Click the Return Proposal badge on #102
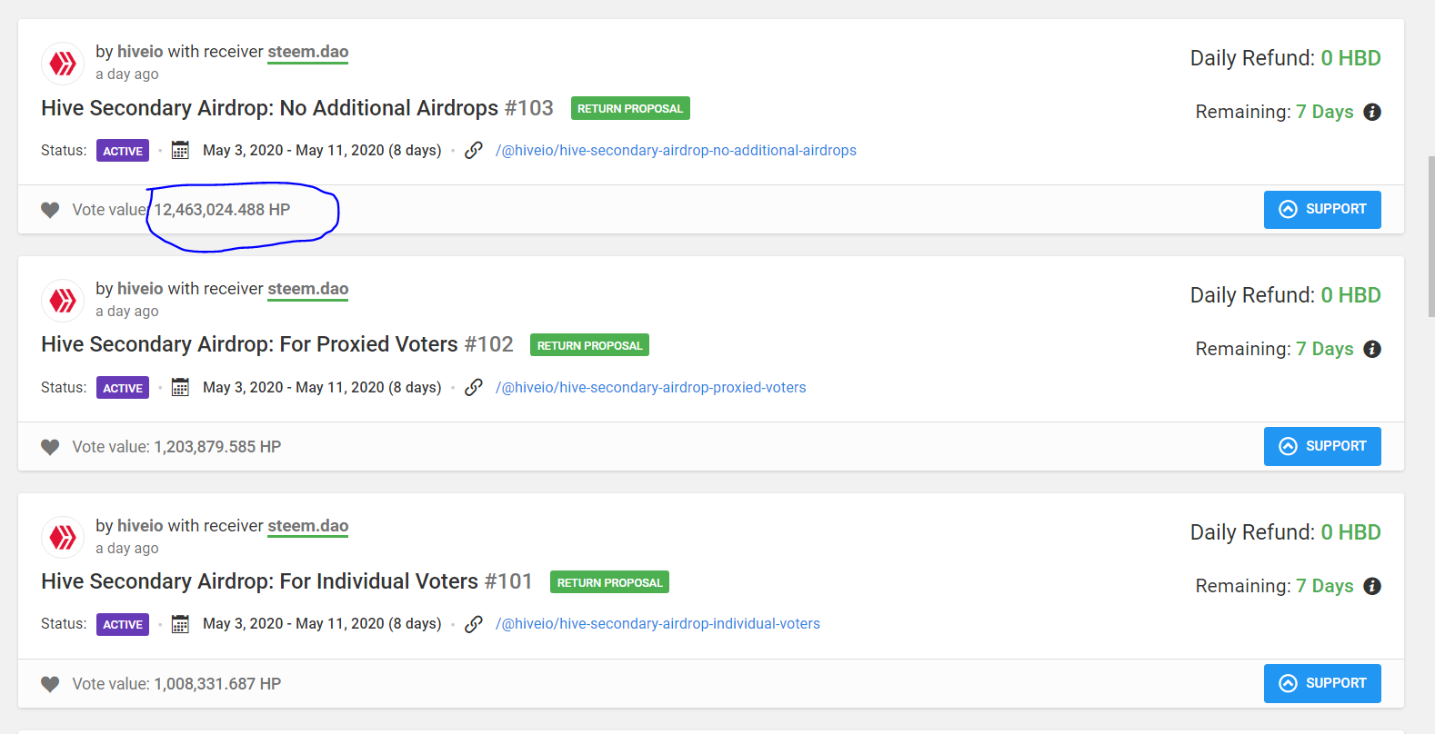This screenshot has width=1435, height=734. [589, 345]
